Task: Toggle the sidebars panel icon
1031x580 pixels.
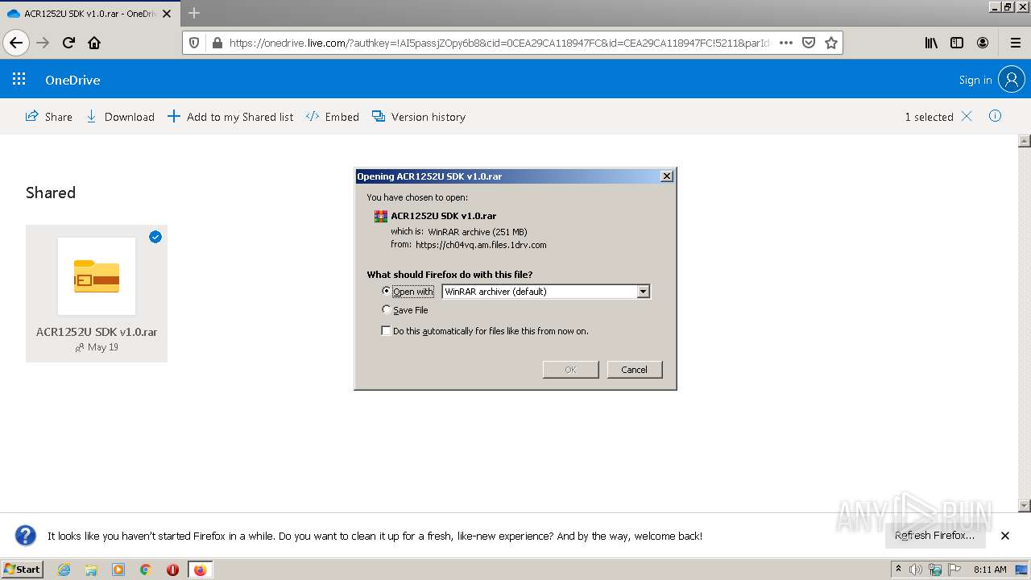Action: pyautogui.click(x=957, y=43)
